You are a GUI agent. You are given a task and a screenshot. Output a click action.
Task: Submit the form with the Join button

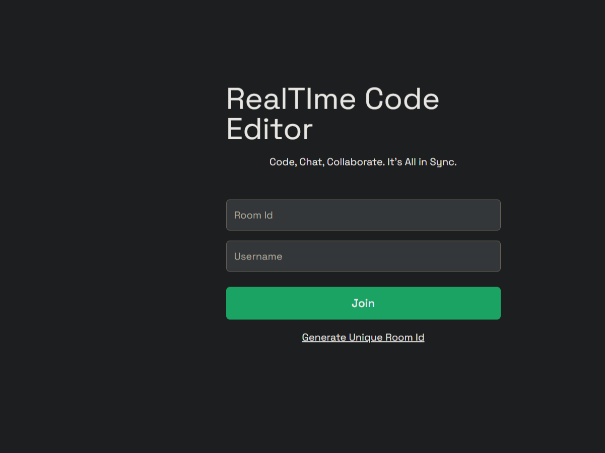pyautogui.click(x=363, y=303)
